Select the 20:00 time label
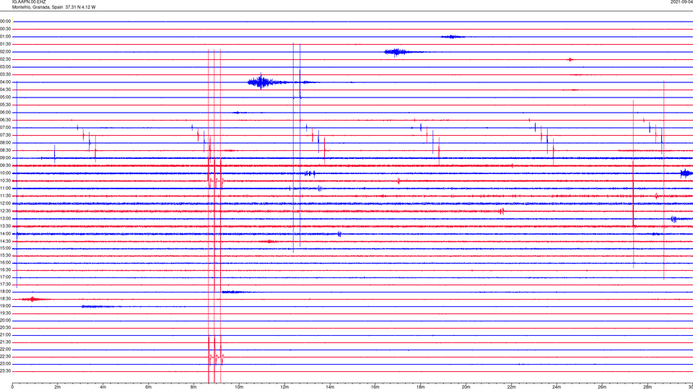 5,321
